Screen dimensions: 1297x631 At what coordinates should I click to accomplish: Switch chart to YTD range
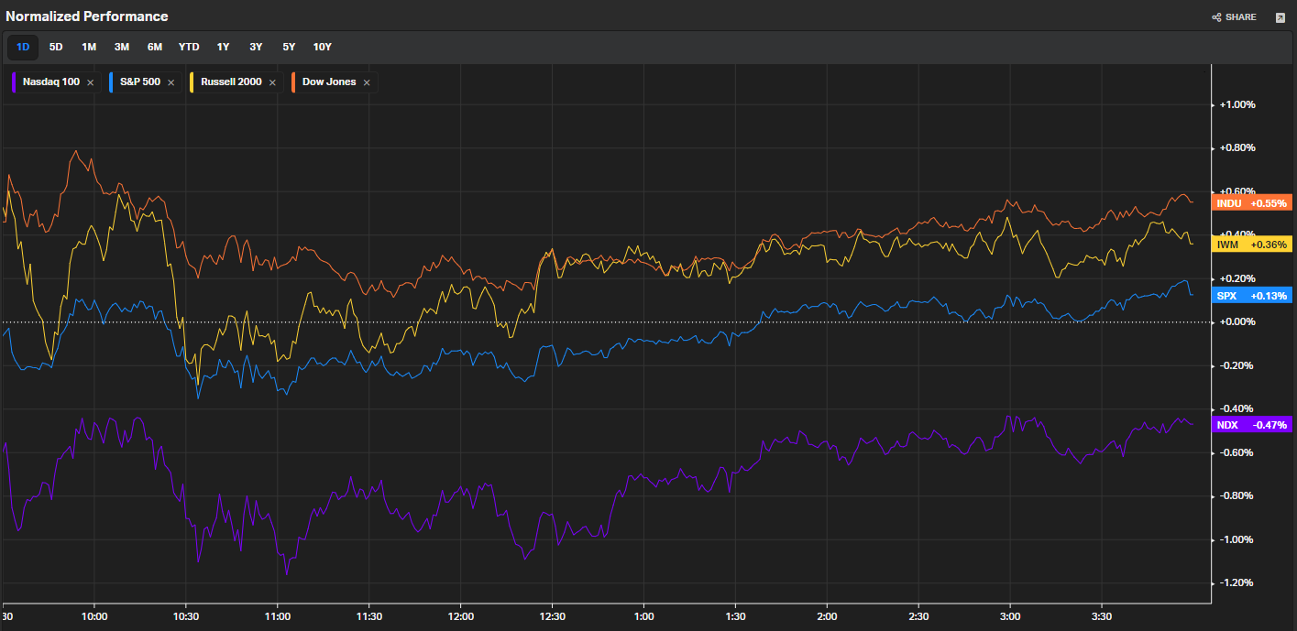click(189, 47)
